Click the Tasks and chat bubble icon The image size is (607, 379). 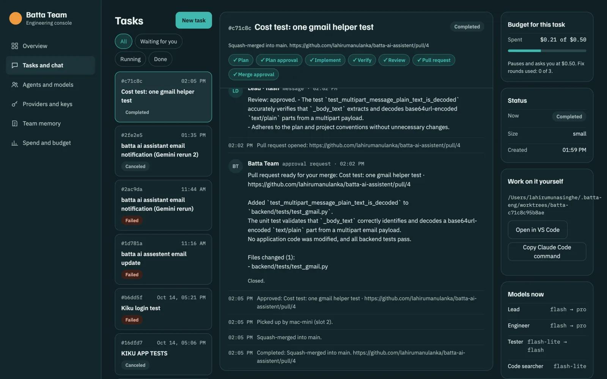[x=15, y=65]
